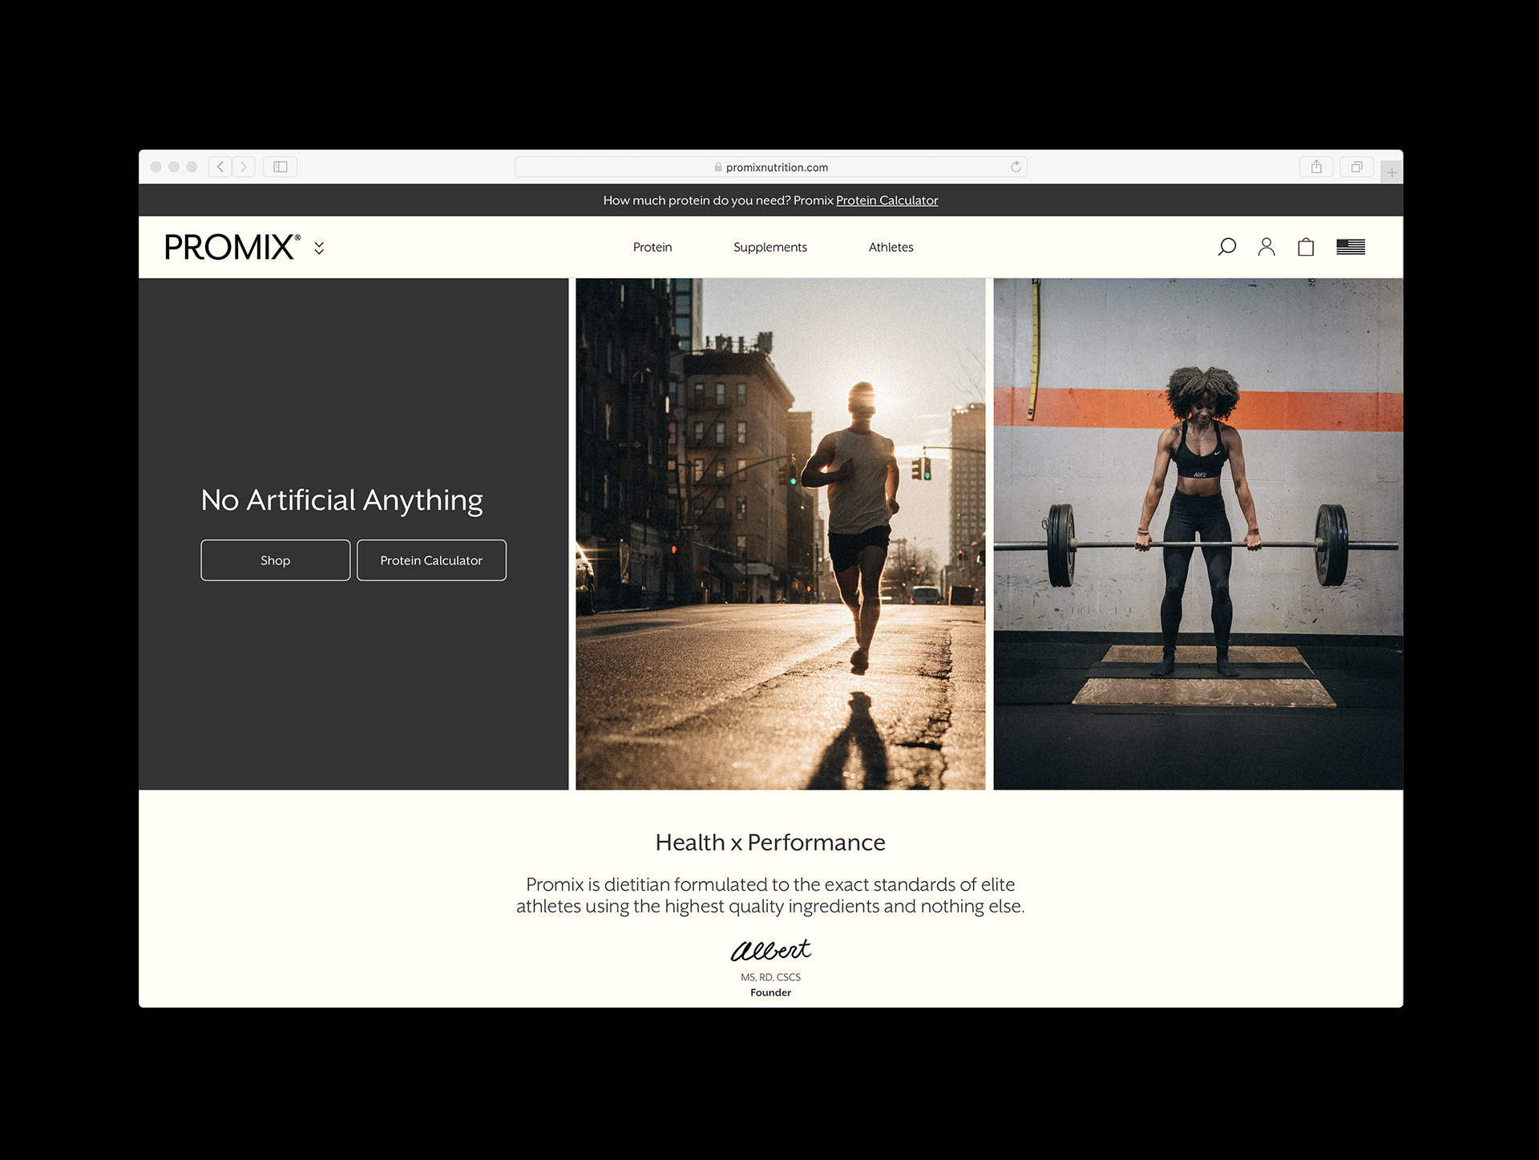Screen dimensions: 1539x1160
Task: Open the Protein menu item
Action: (652, 247)
